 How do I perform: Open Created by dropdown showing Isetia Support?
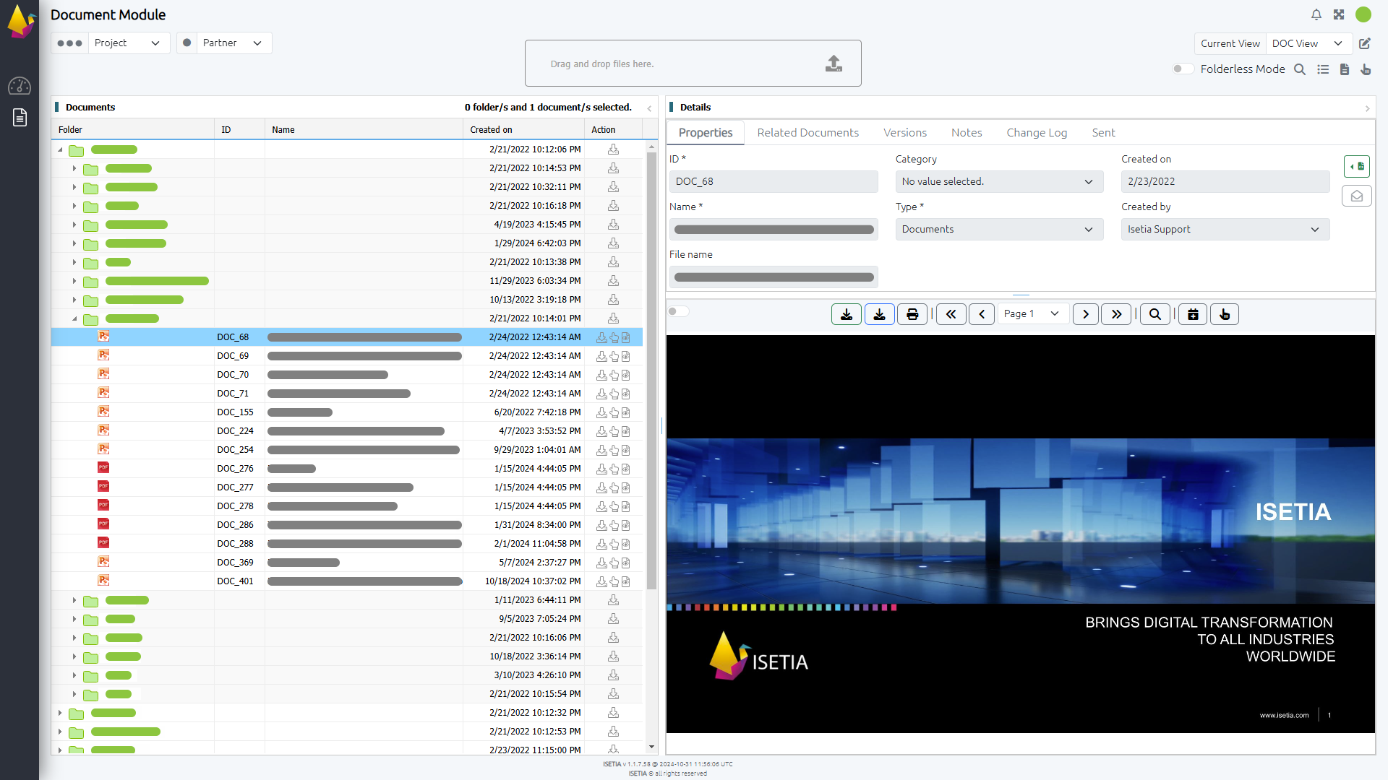pos(1225,229)
